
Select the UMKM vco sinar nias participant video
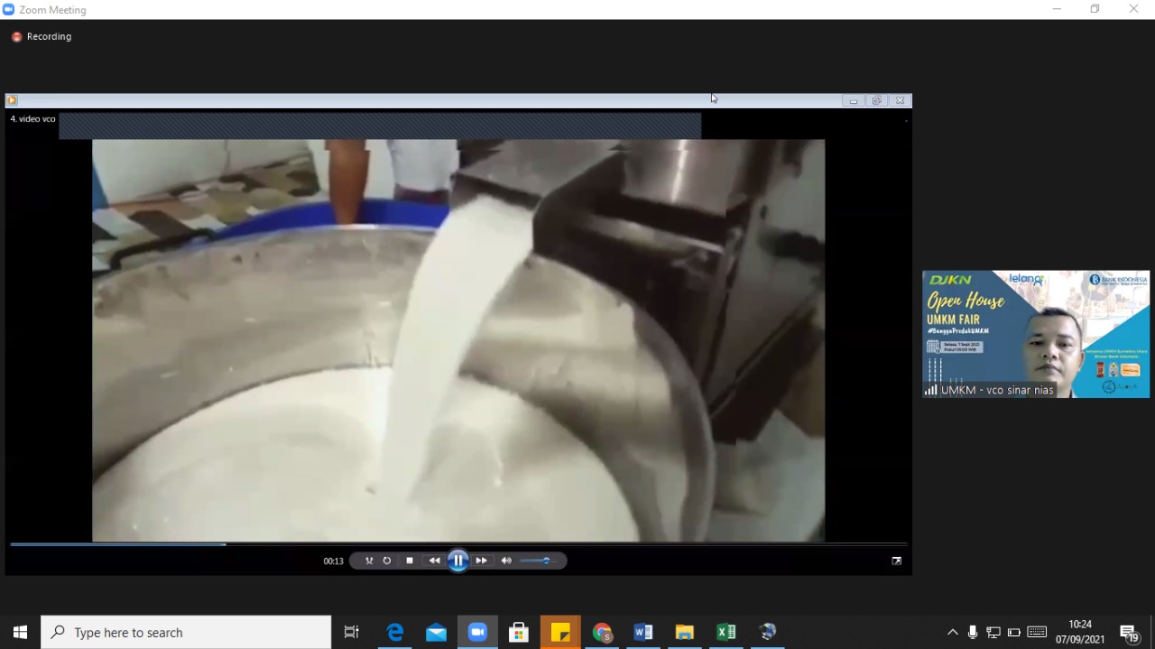pyautogui.click(x=1035, y=334)
